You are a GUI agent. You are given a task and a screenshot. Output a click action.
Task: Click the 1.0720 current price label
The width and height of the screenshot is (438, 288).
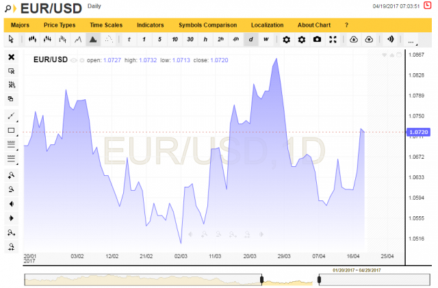418,132
